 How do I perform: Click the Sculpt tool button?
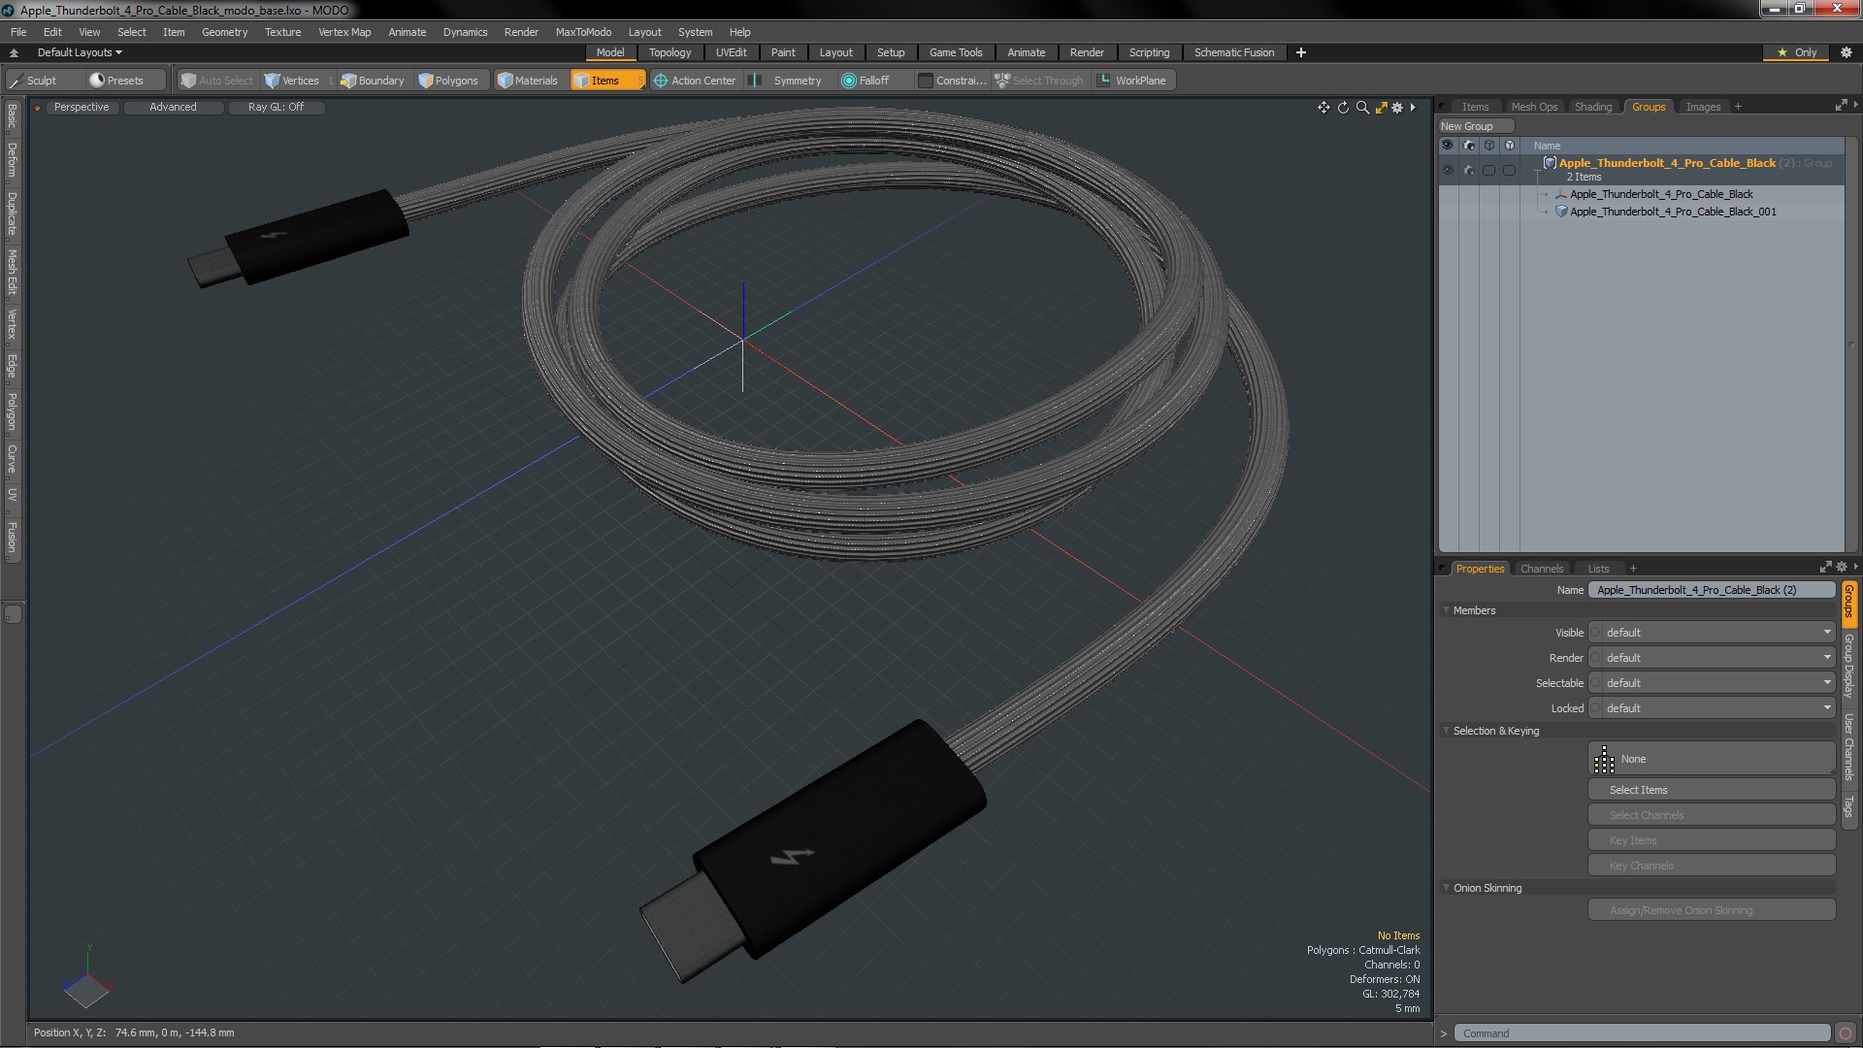[x=33, y=81]
